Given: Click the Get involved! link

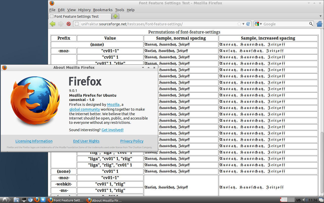Looking at the screenshot, I should click(112, 130).
